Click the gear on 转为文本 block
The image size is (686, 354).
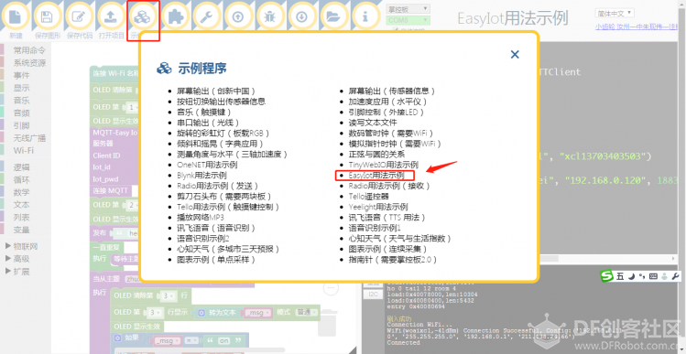click(201, 313)
